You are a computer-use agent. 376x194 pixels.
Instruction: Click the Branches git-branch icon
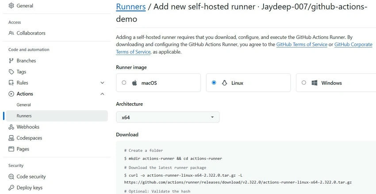pos(11,61)
